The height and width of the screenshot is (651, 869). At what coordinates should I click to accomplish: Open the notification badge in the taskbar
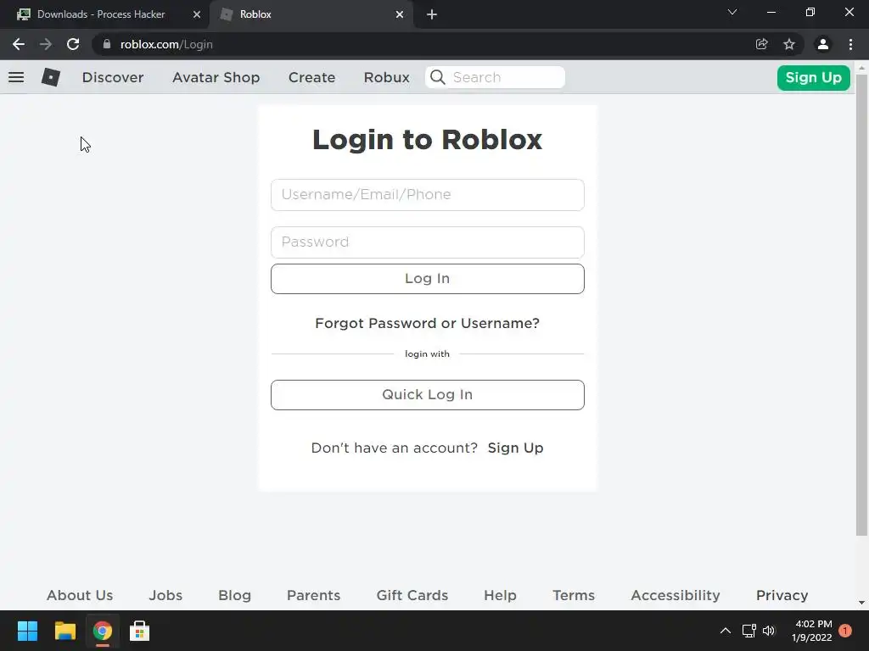click(845, 631)
